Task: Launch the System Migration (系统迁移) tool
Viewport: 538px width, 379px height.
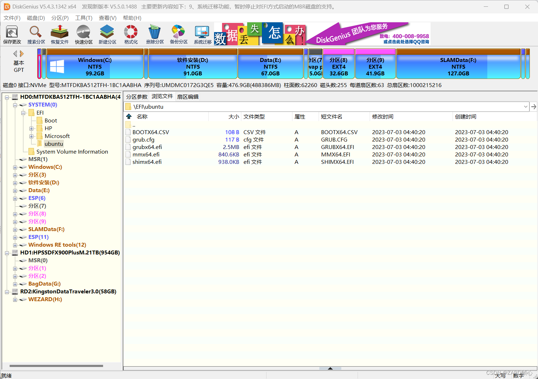Action: (202, 34)
